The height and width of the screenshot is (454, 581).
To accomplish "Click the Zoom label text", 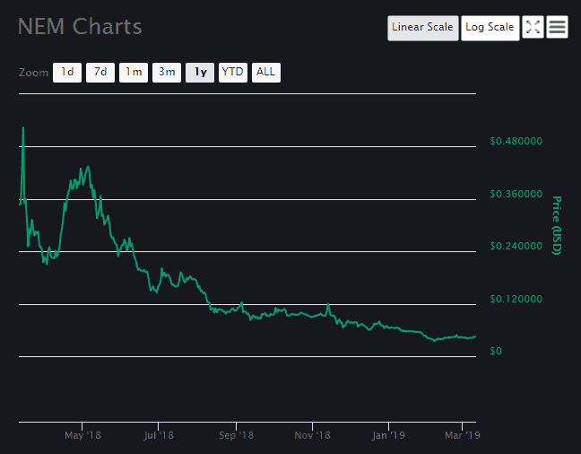I will [x=34, y=73].
